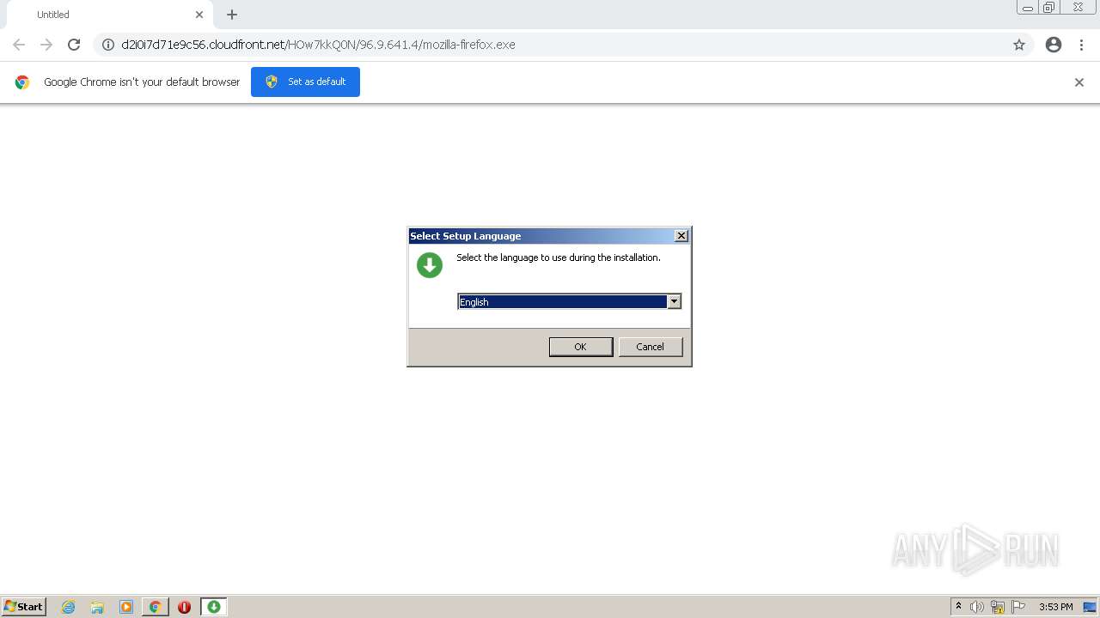Open the Action Center flag icon
Screen dimensions: 1100x618
pyautogui.click(x=1018, y=607)
